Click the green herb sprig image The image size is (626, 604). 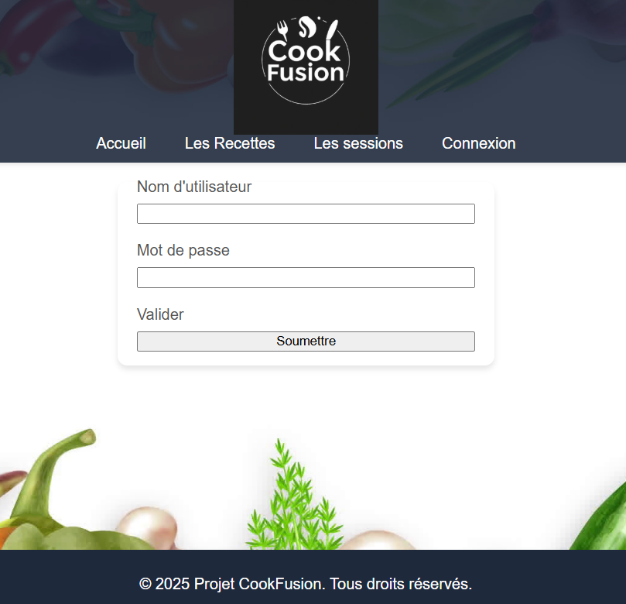pos(295,496)
